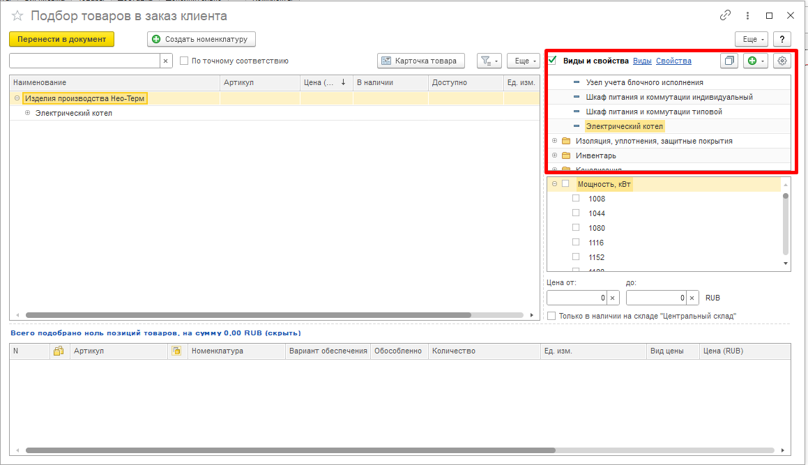Image resolution: width=808 pixels, height=465 pixels.
Task: Open the three-dot window menu
Action: click(x=747, y=16)
